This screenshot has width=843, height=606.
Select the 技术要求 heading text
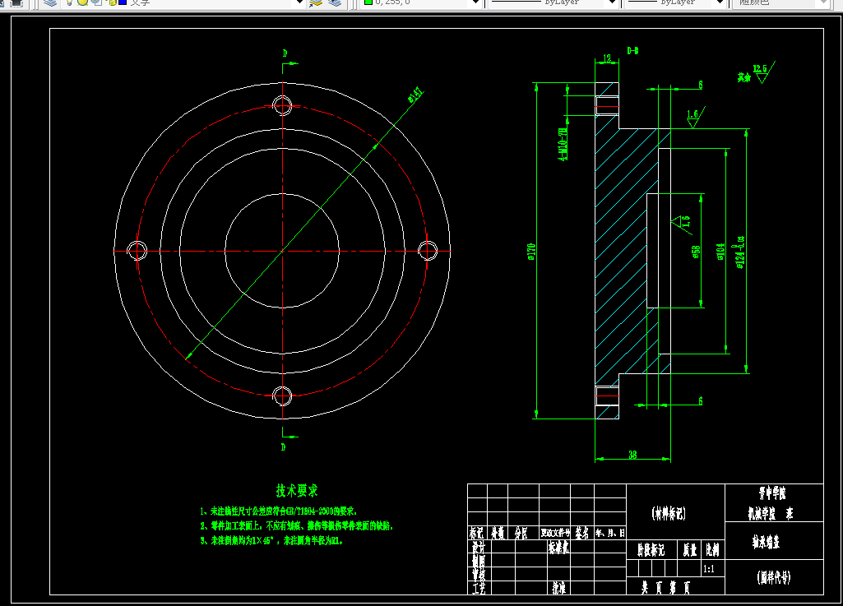coord(297,490)
